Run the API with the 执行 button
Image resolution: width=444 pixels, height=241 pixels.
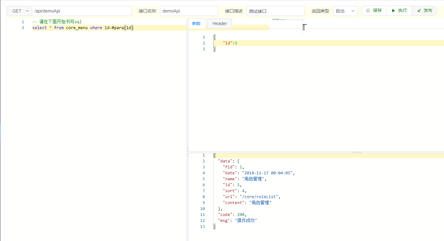(x=399, y=11)
